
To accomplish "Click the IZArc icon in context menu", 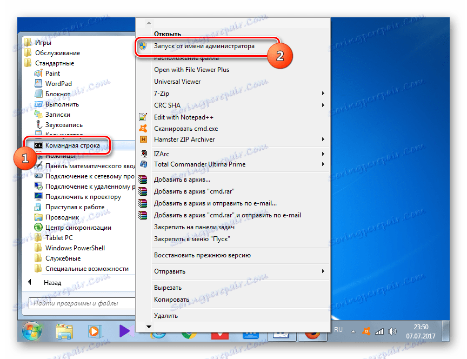I will pyautogui.click(x=144, y=154).
